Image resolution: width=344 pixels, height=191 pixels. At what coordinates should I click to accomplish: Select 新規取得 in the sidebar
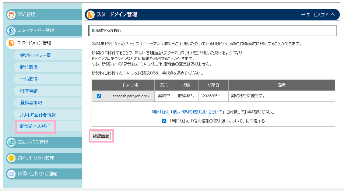[x=29, y=67]
